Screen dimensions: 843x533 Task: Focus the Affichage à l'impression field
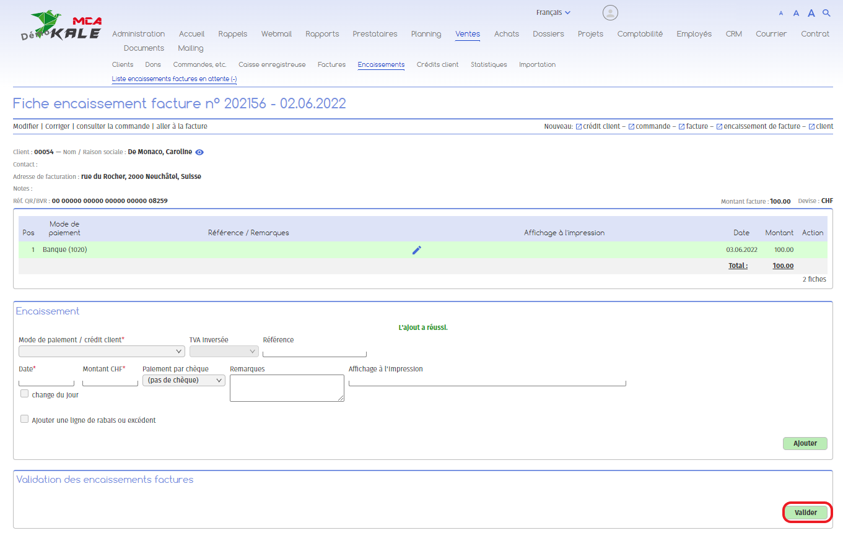pos(487,380)
